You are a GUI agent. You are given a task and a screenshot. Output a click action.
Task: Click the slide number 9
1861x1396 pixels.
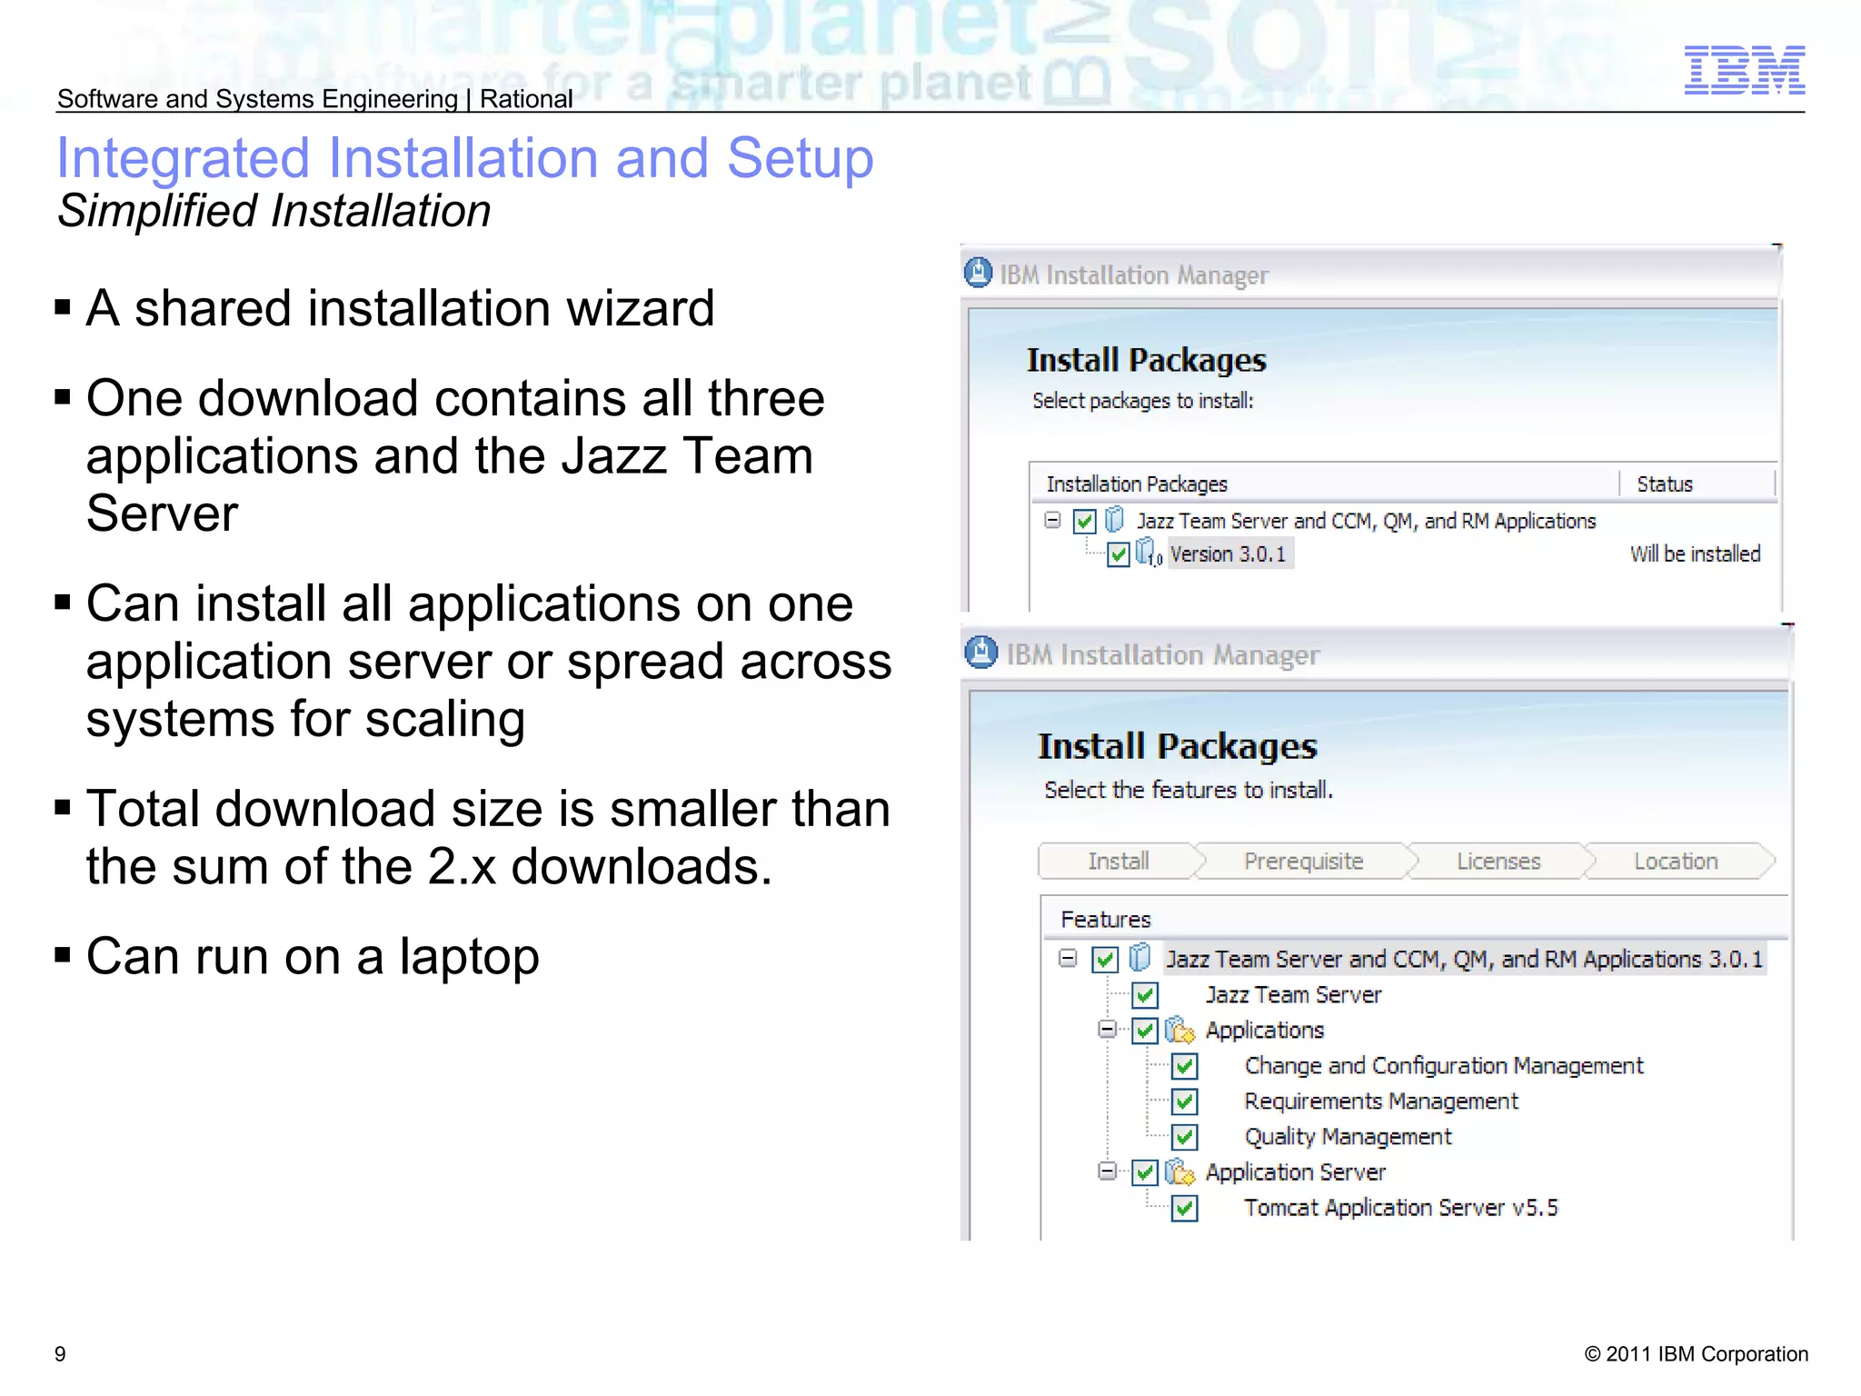[x=60, y=1354]
